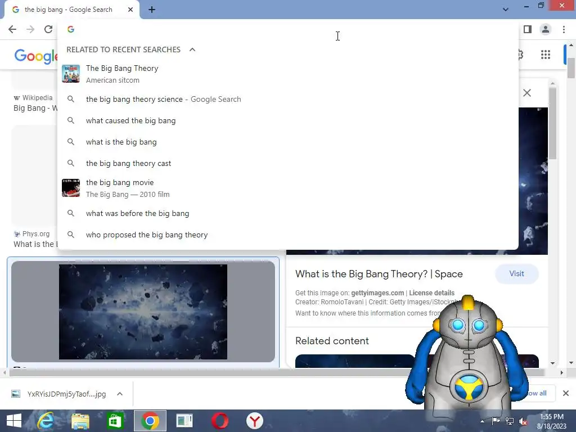This screenshot has height=432, width=576.
Task: Close the downloads bar
Action: point(566,393)
